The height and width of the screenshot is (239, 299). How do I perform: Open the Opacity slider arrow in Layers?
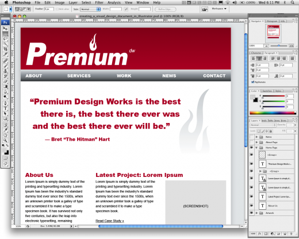pyautogui.click(x=295, y=125)
